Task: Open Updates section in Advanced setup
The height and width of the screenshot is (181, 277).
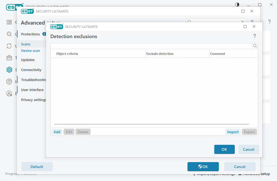Action: pos(28,60)
